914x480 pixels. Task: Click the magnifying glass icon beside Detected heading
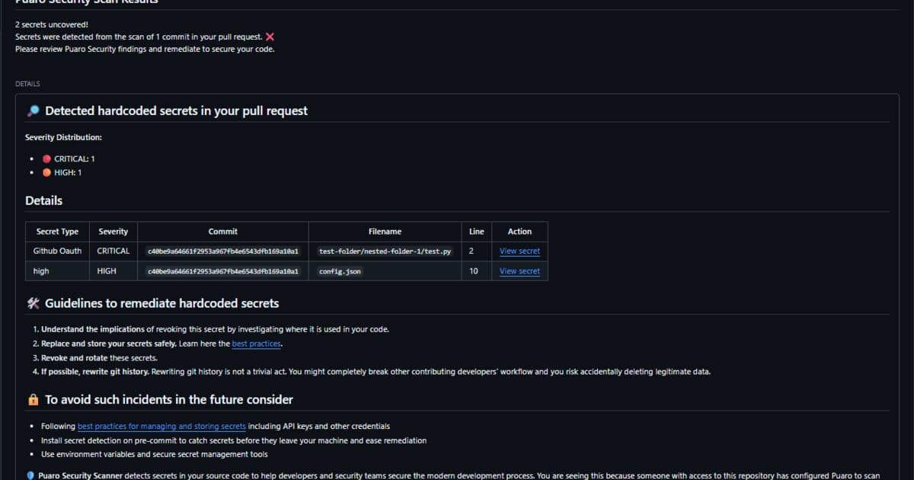[33, 110]
